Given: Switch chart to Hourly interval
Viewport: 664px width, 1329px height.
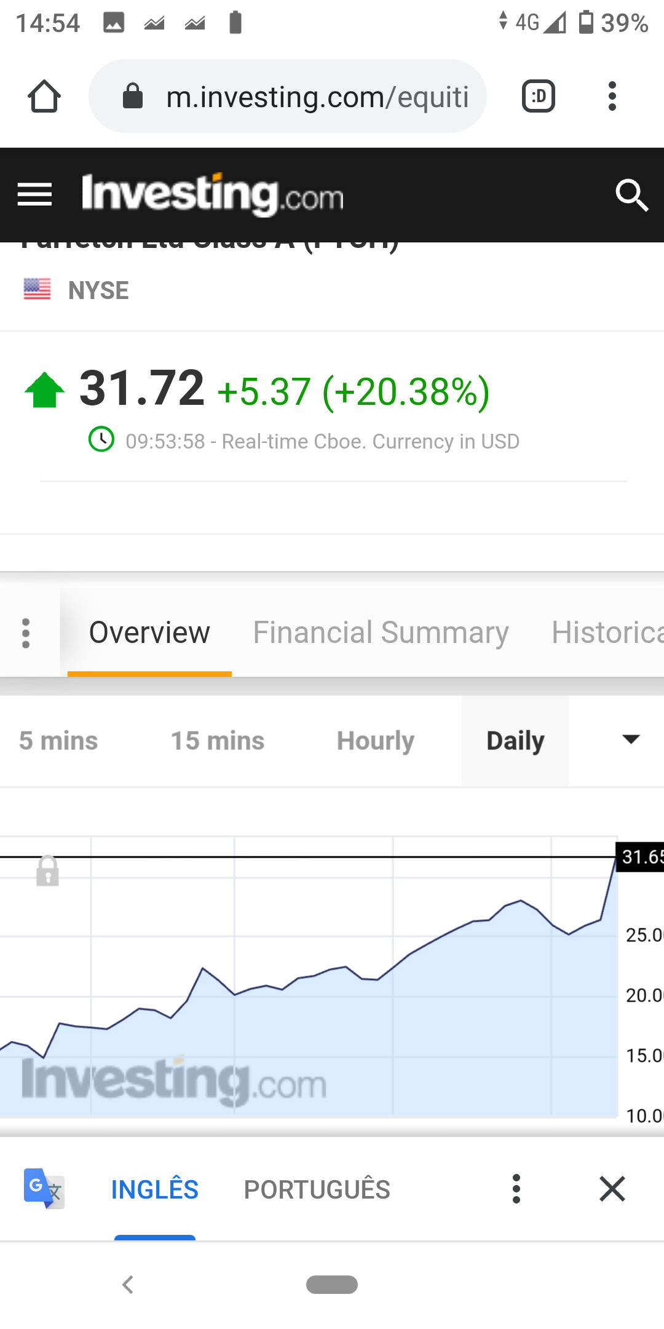Looking at the screenshot, I should (x=376, y=741).
